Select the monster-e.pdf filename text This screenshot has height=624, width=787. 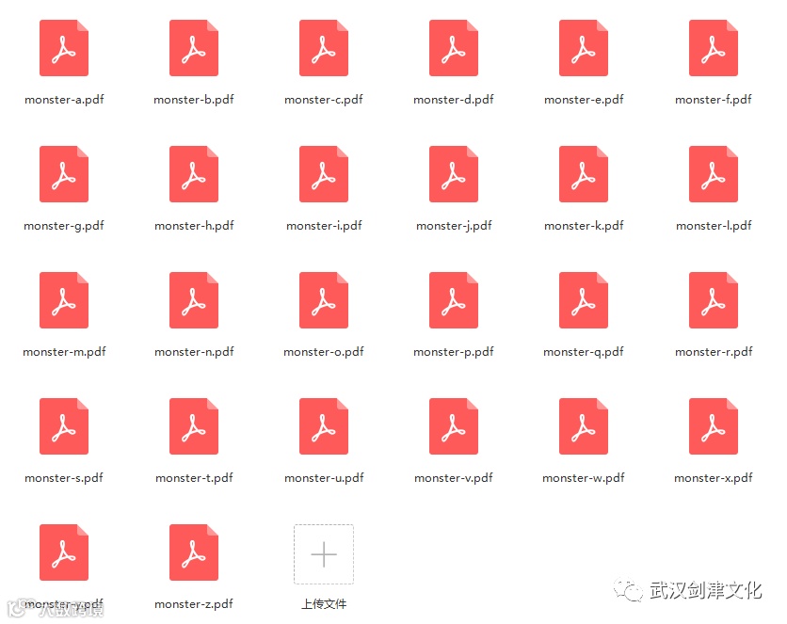[x=584, y=100]
